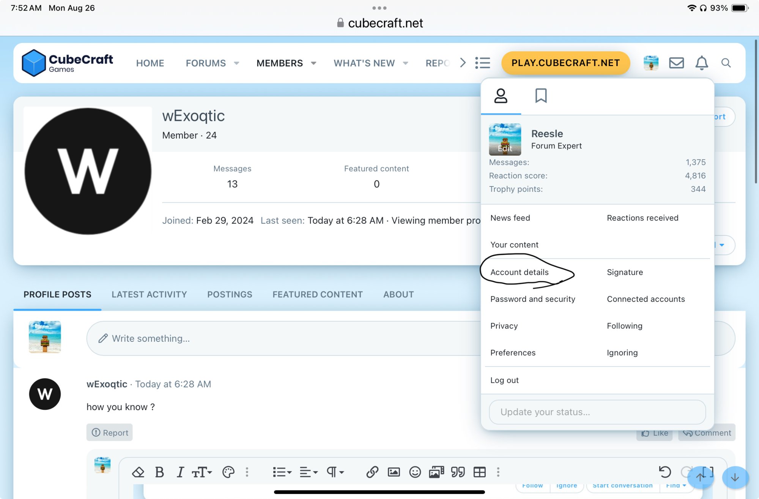Image resolution: width=759 pixels, height=499 pixels.
Task: Open the list dropdown in editor
Action: click(282, 472)
